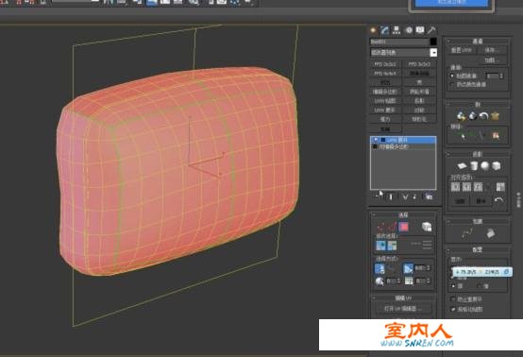This screenshot has width=523, height=357.
Task: Click the object color swatch
Action: 433,42
